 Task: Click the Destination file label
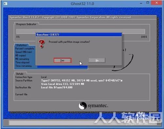tap(23, 87)
